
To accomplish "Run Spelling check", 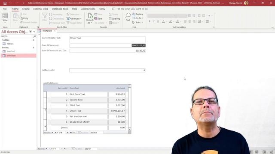I will [x=114, y=18].
